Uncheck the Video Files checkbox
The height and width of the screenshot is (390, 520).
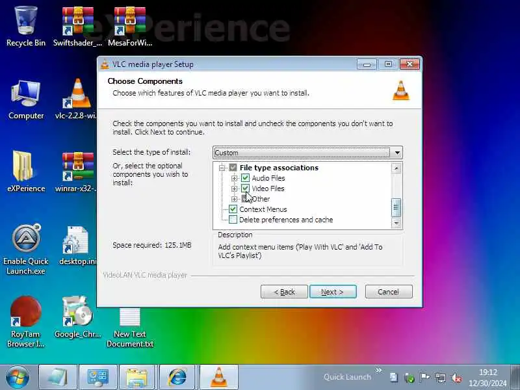[245, 188]
